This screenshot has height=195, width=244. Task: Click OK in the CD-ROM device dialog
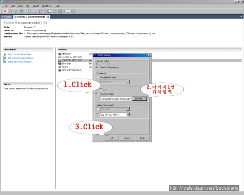pos(112,138)
